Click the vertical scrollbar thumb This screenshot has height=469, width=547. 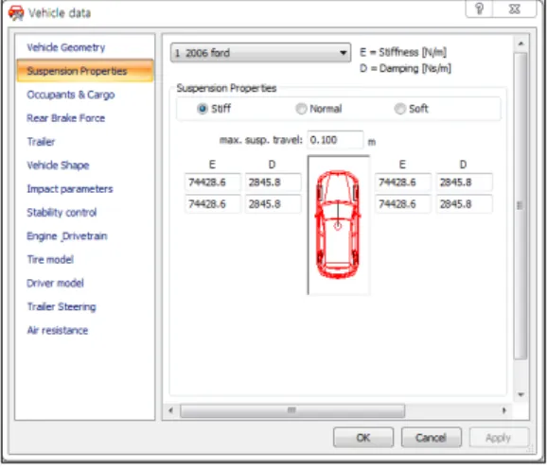coord(521,205)
